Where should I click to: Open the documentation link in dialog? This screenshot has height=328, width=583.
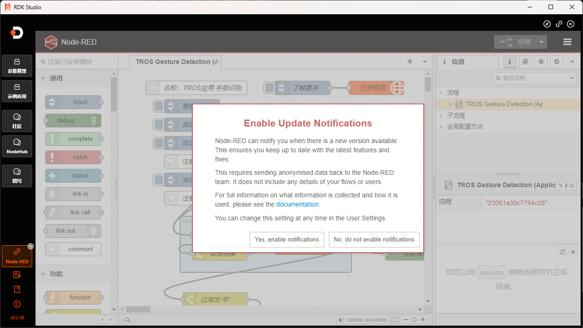coord(297,204)
